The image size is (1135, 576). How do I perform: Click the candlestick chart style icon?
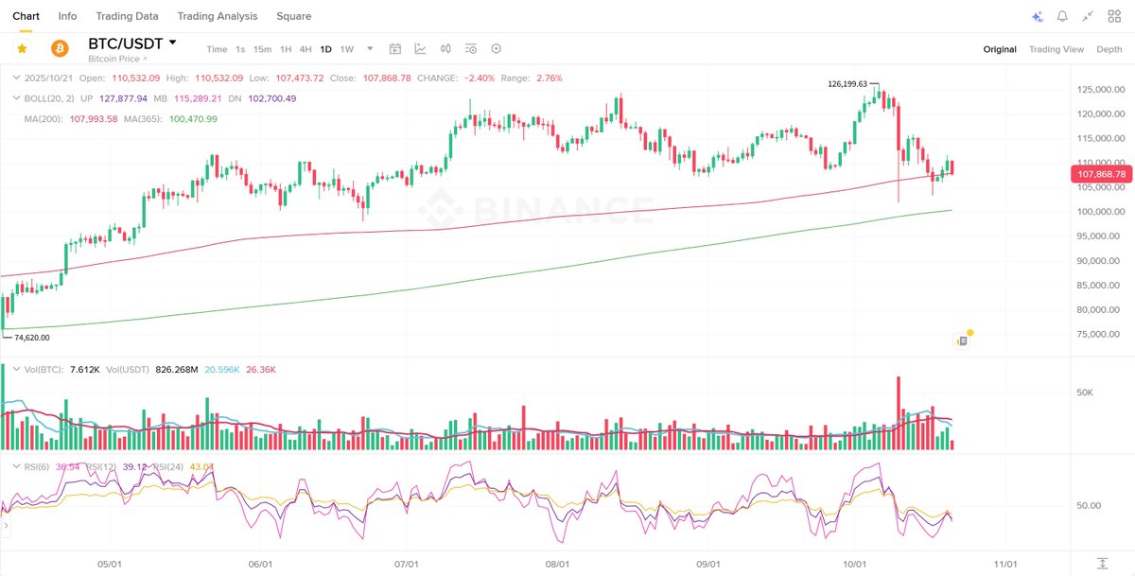click(445, 49)
